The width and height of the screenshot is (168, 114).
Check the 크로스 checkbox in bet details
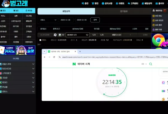[x=40, y=40]
